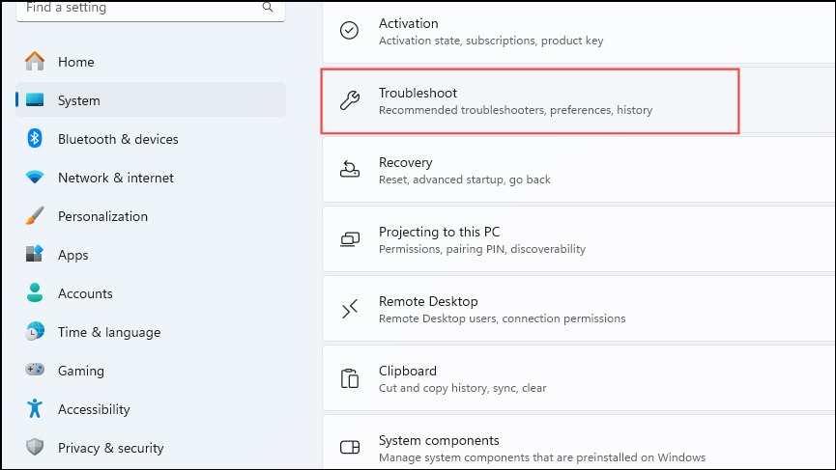Click the Troubleshoot wrench icon
Viewport: 836px width, 470px height.
(350, 100)
